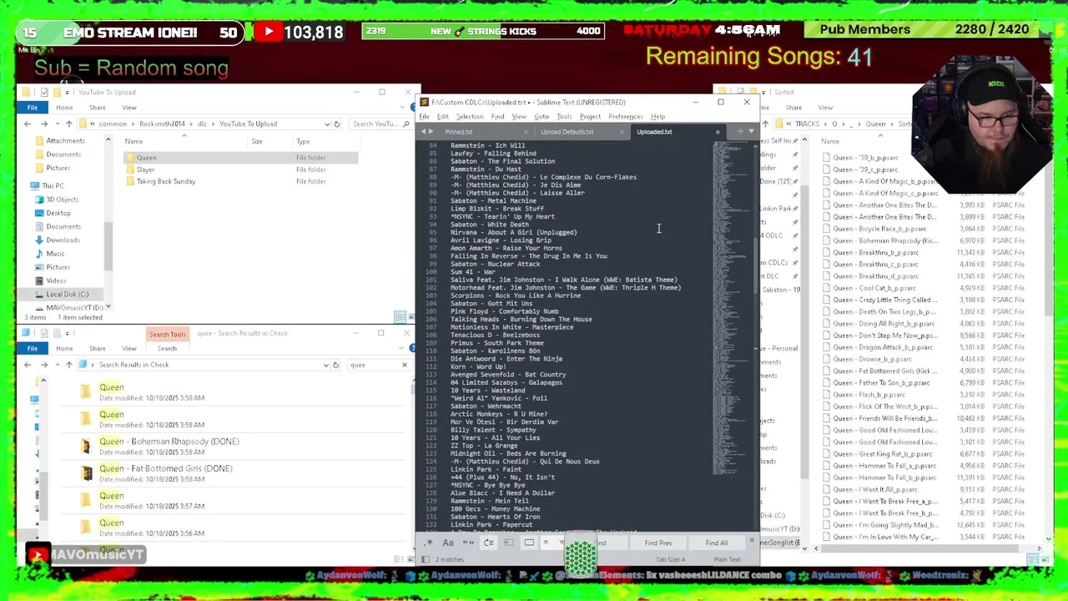This screenshot has width=1068, height=601.
Task: Open Sublime Project menu
Action: pyautogui.click(x=590, y=117)
